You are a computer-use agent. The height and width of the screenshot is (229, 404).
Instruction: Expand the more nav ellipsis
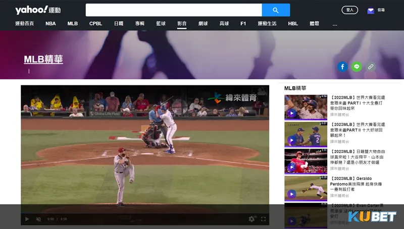(x=335, y=24)
